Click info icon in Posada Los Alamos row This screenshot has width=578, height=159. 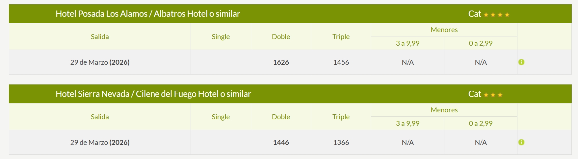[x=521, y=62]
